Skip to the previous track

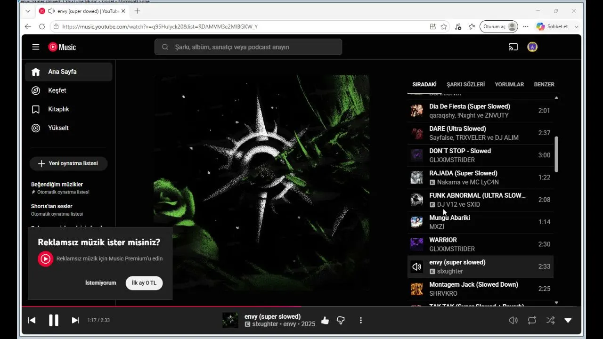32,320
